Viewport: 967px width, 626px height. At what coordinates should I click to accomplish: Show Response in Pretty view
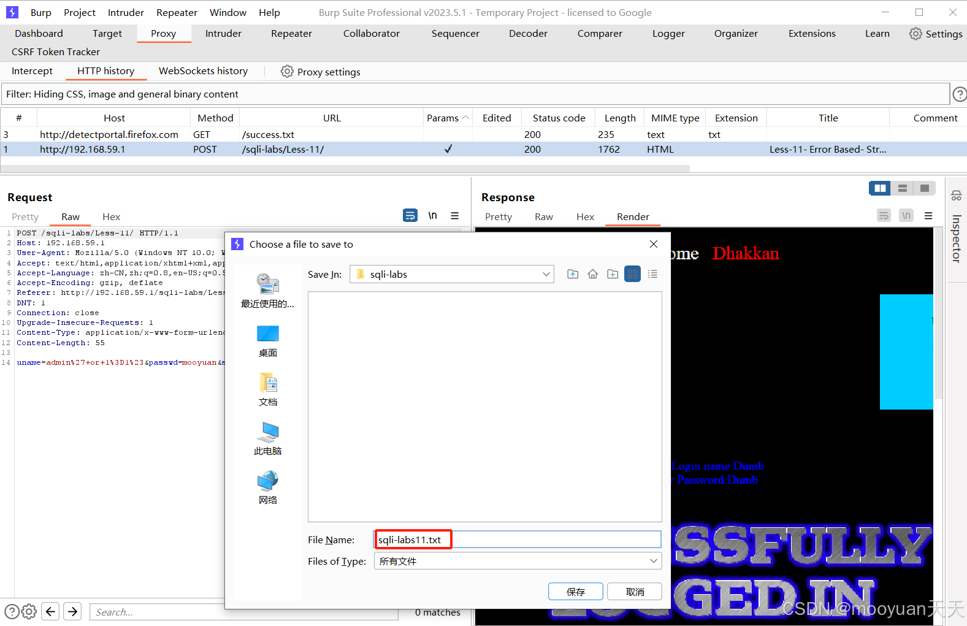499,217
